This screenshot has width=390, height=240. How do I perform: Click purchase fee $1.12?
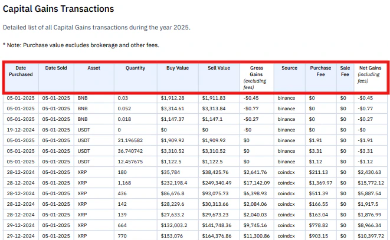pyautogui.click(x=316, y=162)
